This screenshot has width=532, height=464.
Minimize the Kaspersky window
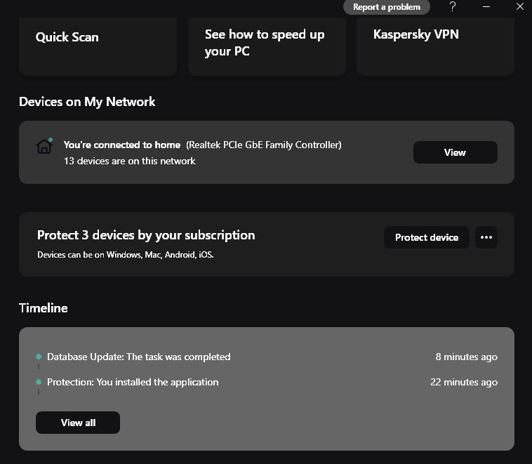click(486, 7)
